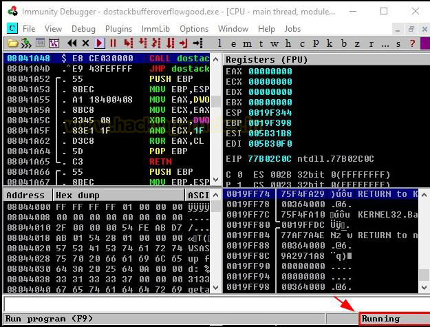Open the Debug menu
Image resolution: width=430 pixels, height=327 pixels.
(x=83, y=29)
